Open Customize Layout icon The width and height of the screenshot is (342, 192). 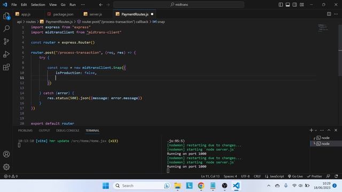(x=301, y=5)
